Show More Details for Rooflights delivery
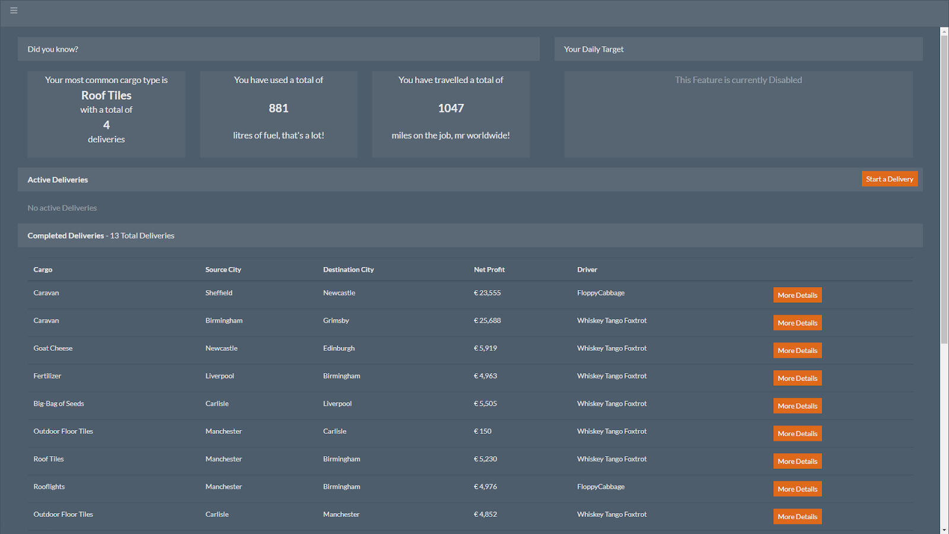949x534 pixels. (x=797, y=490)
